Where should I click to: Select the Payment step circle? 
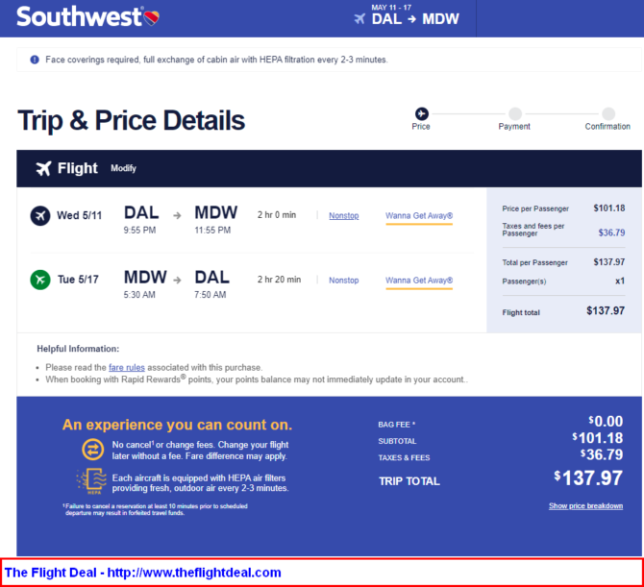[515, 113]
